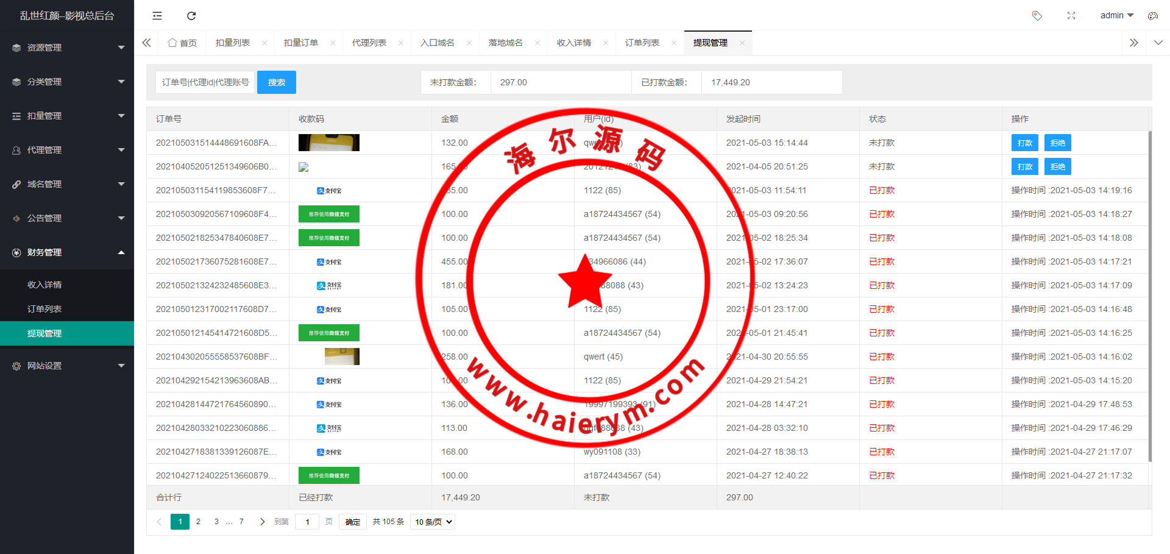Toggle fullscreen mode icon

coord(1071,16)
